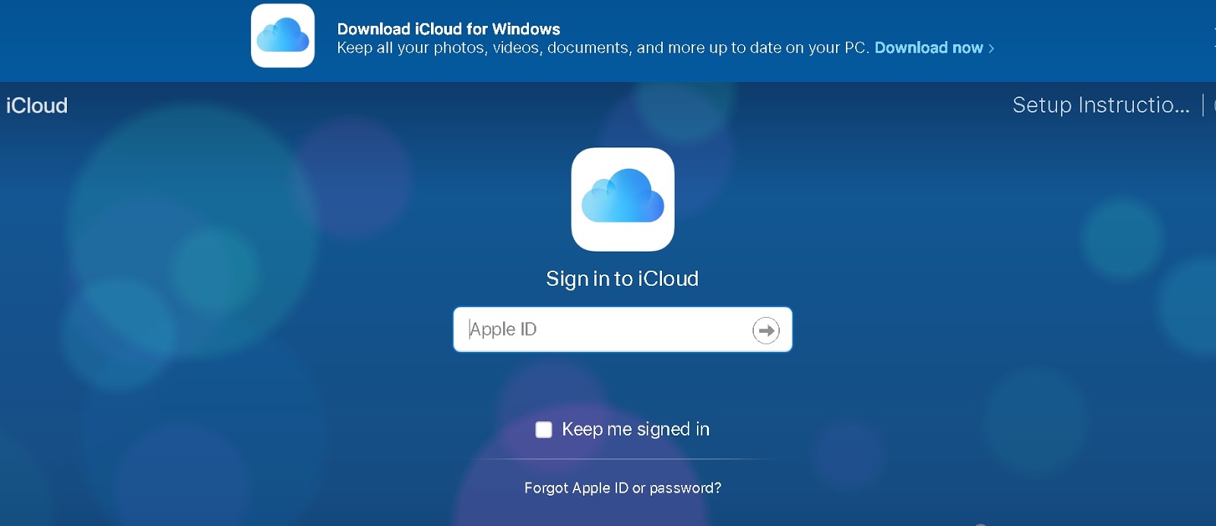
Task: Submit the Apple ID with the arrow button
Action: [x=766, y=330]
